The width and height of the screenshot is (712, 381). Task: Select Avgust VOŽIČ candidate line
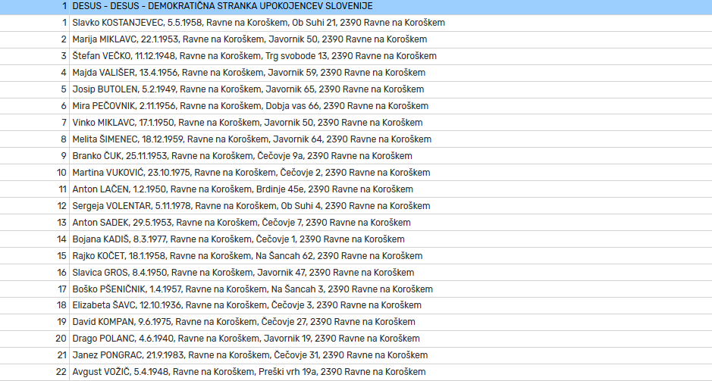[356, 372]
